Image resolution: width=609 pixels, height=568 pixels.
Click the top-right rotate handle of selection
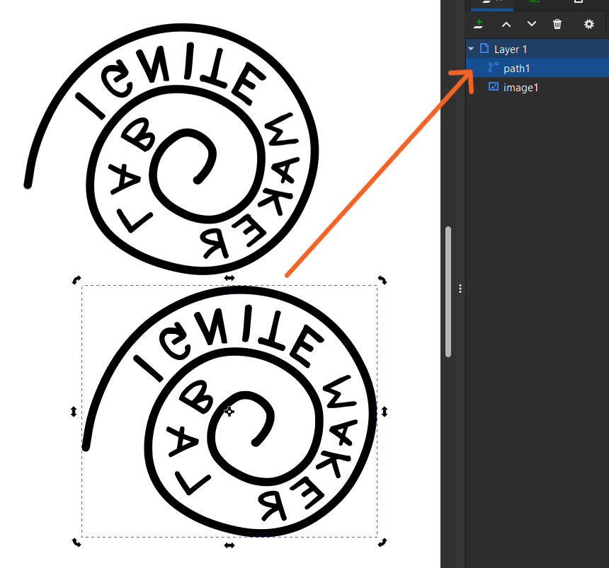point(382,280)
